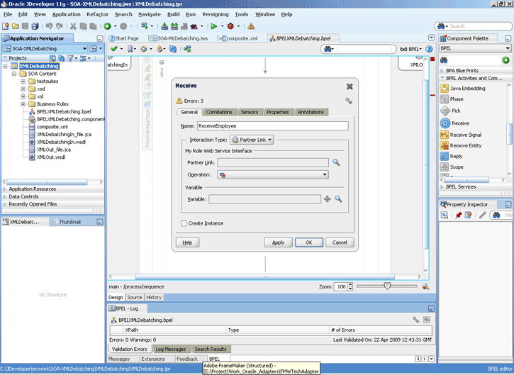
Task: Switch to the Correlations tab
Action: tap(219, 112)
